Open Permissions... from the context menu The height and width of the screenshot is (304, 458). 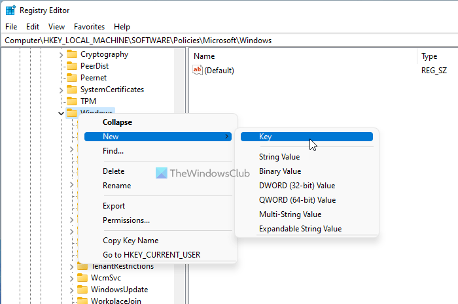pyautogui.click(x=158, y=220)
